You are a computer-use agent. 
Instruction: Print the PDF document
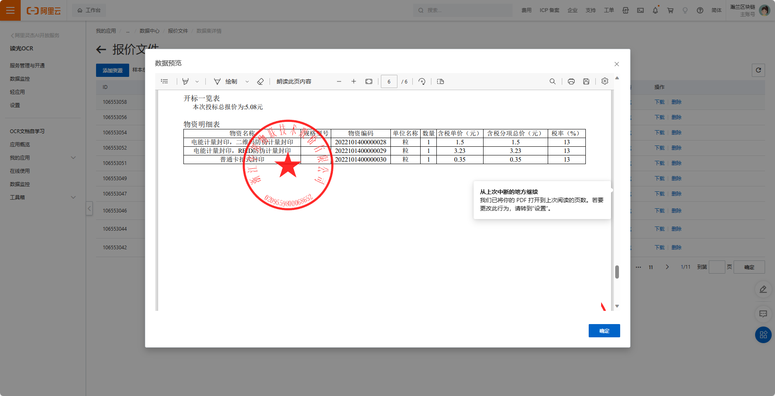571,81
